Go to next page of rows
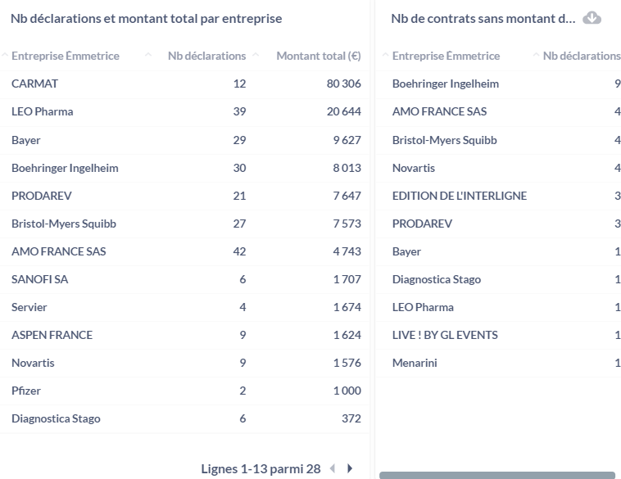Screen dimensions: 621x479 tap(350, 468)
